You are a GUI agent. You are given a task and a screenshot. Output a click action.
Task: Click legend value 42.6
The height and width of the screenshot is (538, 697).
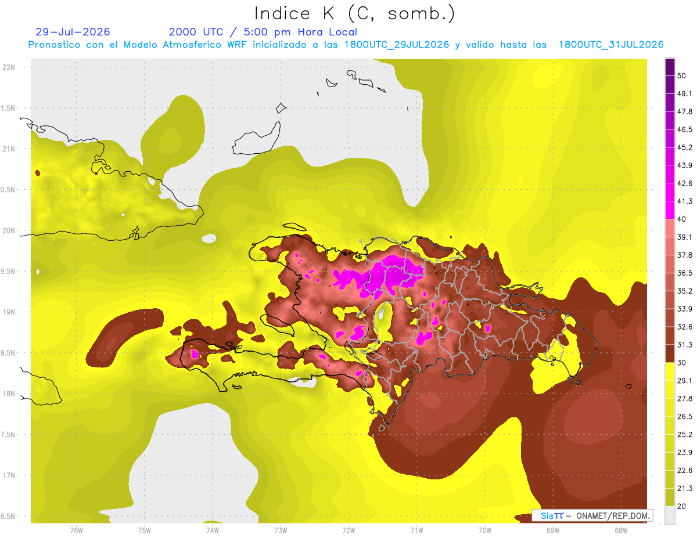[685, 183]
